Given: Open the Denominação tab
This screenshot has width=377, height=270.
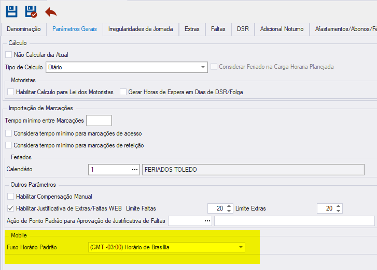Looking at the screenshot, I should (23, 29).
